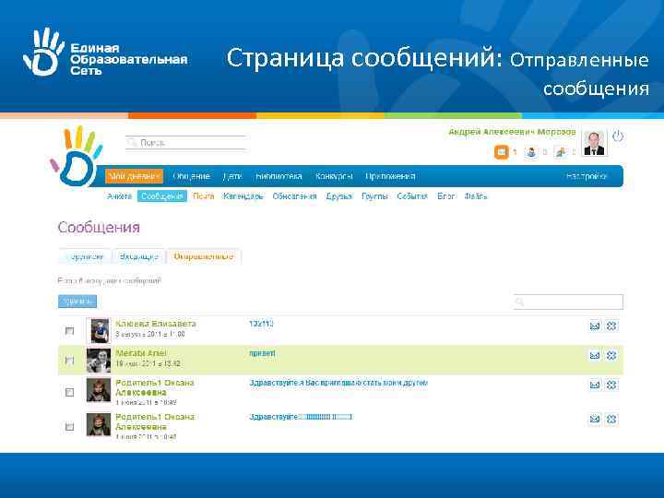
Task: Open the Мой дневник main menu item
Action: 134,176
